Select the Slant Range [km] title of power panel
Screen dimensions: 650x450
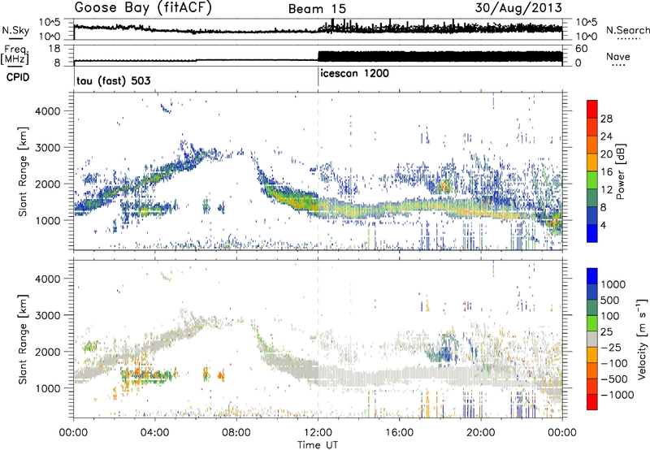tap(23, 171)
